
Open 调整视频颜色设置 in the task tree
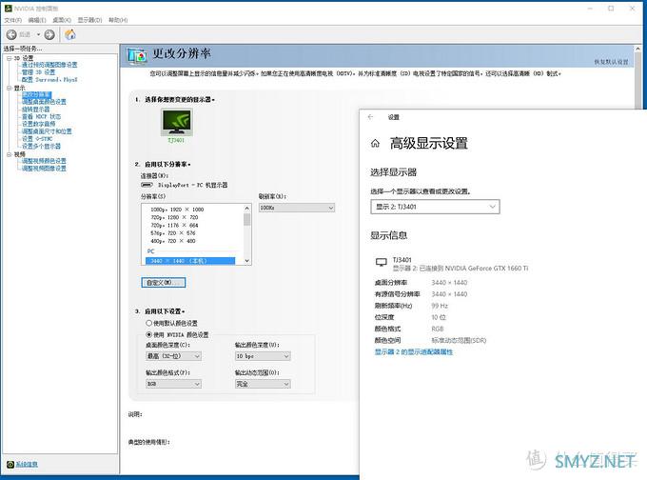44,161
